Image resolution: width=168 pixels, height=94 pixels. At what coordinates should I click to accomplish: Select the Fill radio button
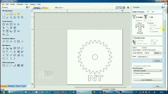click(150, 17)
